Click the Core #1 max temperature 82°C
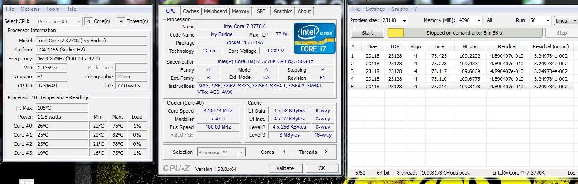The image size is (578, 184). tap(118, 135)
